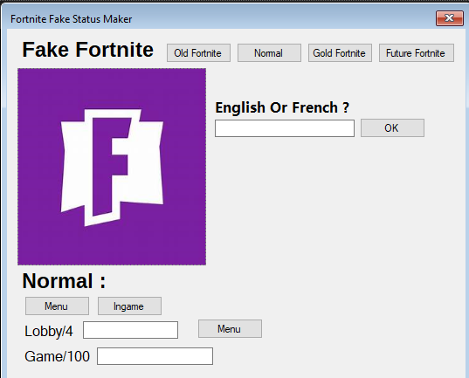Pick the Future Fortnite button
Screen dimensions: 469x378
coord(417,53)
